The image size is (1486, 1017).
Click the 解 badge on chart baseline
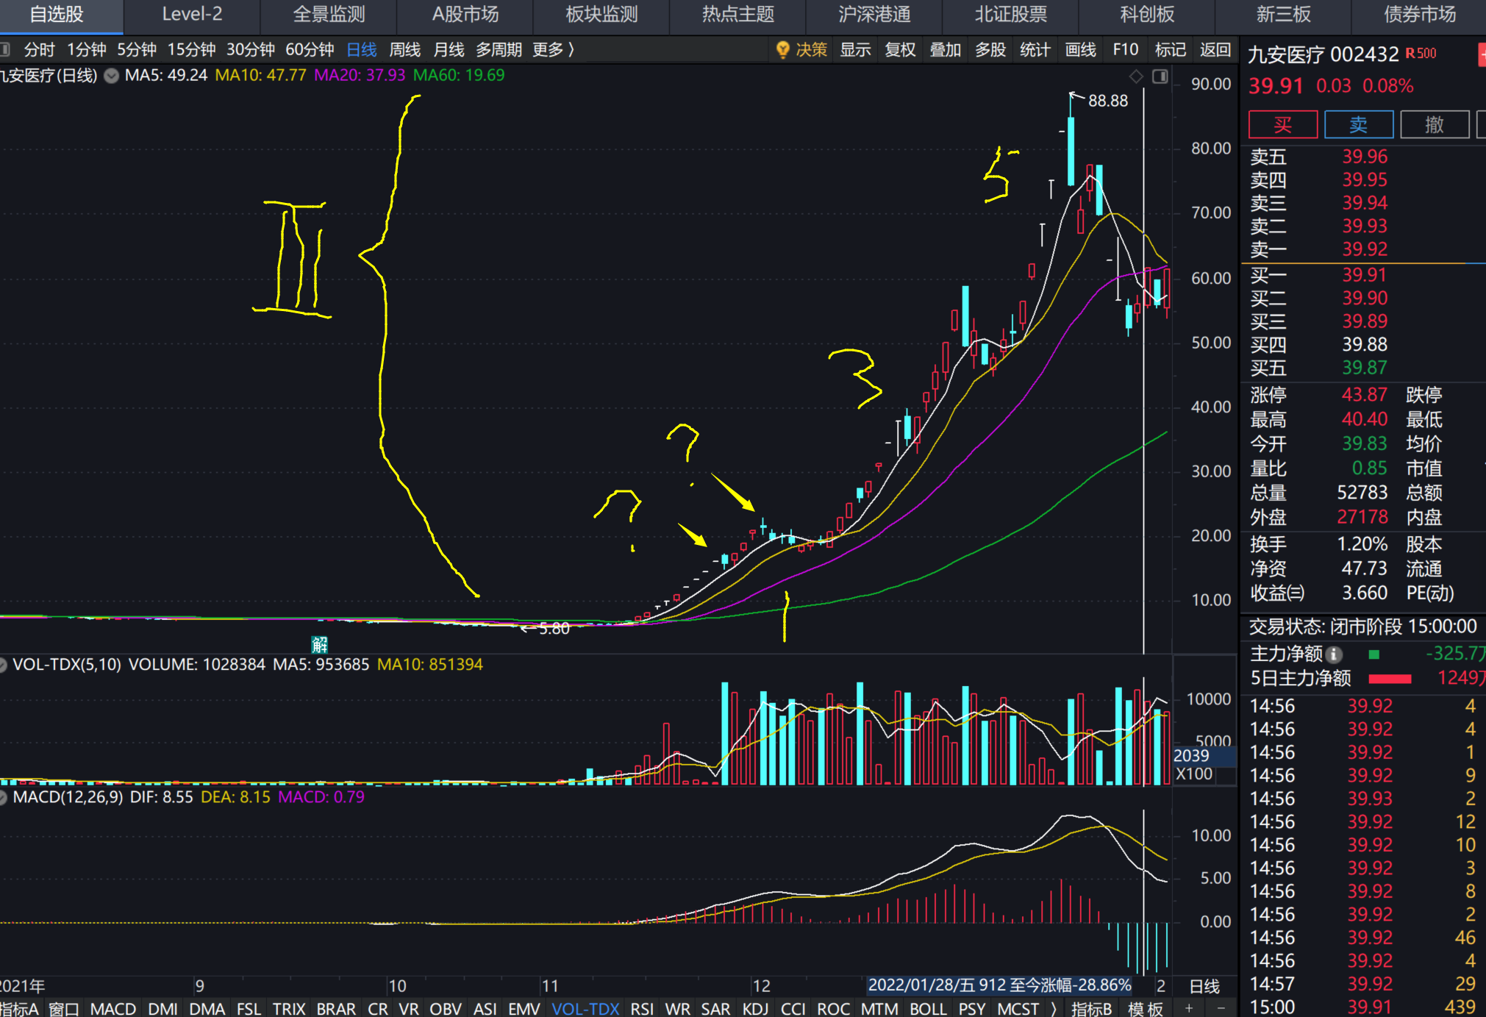pos(319,645)
